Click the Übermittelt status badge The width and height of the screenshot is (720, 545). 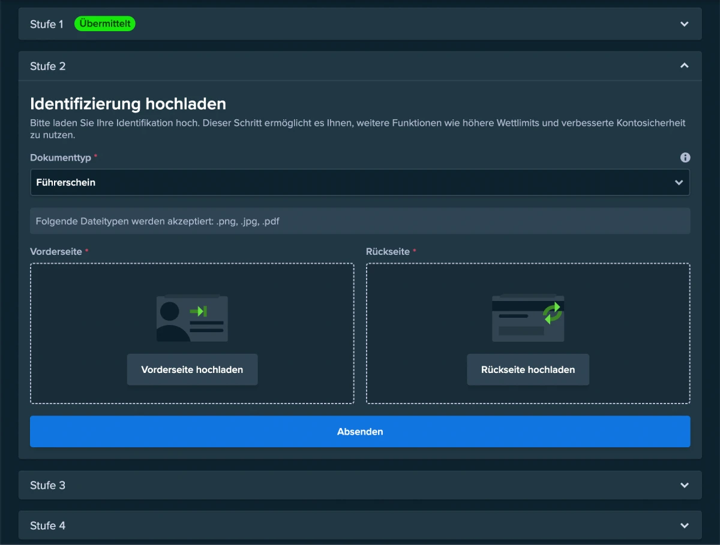click(105, 24)
